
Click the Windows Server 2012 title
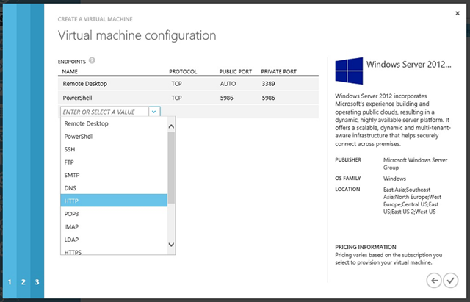408,65
